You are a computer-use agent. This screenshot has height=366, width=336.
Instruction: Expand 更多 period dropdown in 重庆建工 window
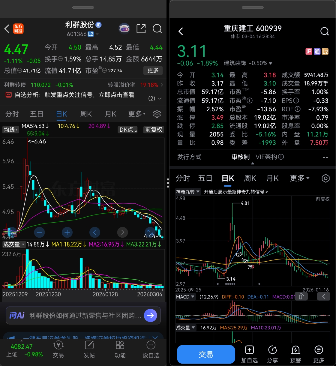click(x=299, y=178)
